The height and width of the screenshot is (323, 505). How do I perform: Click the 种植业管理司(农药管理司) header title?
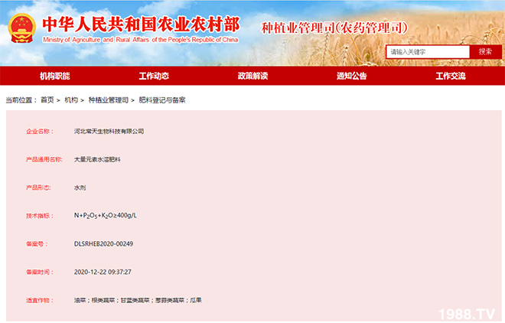334,28
